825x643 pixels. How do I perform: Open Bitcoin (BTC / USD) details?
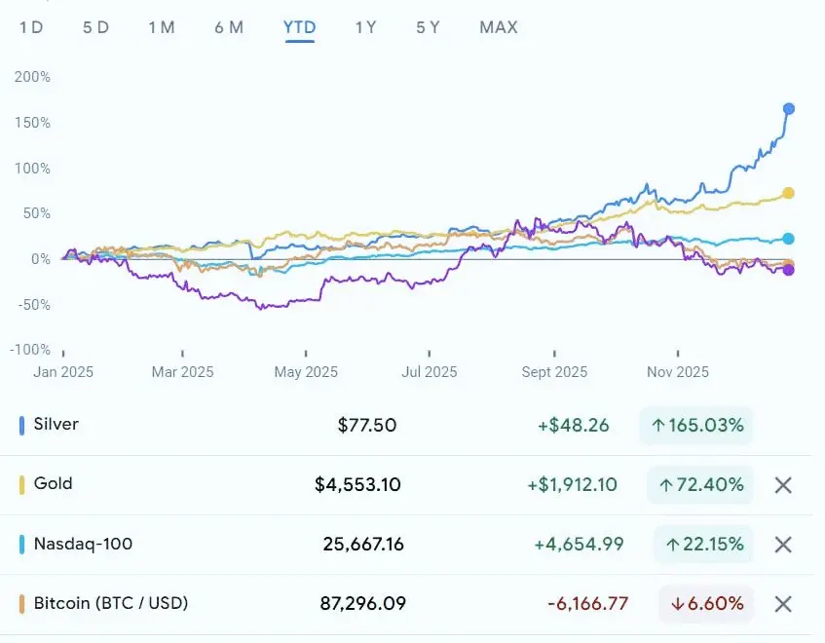[111, 603]
